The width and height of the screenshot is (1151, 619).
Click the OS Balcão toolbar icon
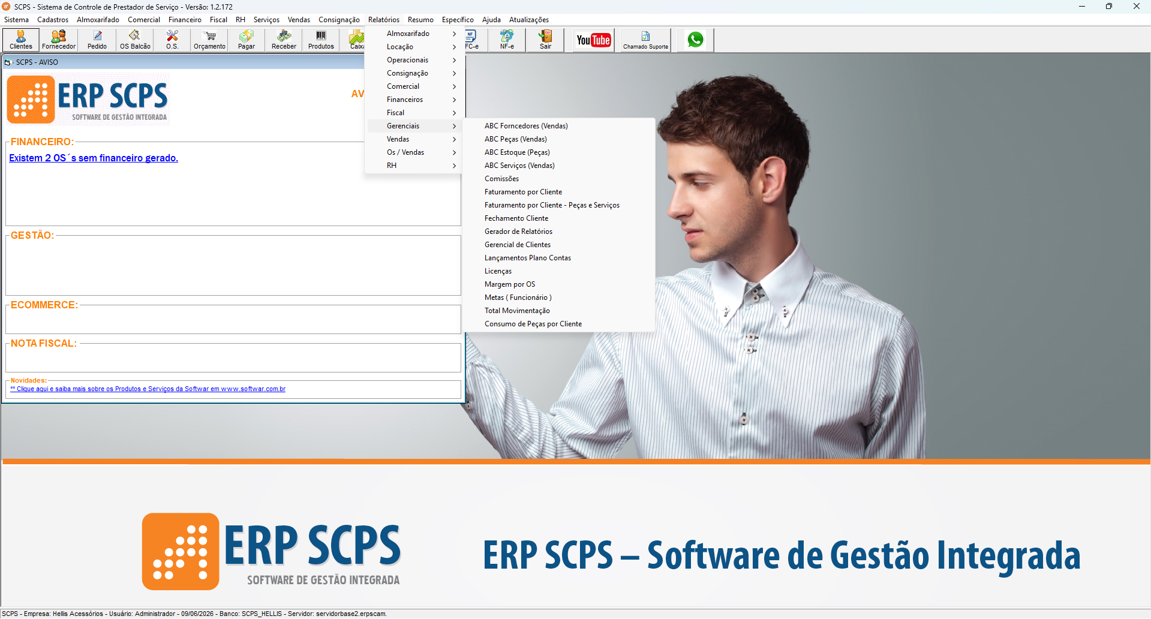(135, 40)
